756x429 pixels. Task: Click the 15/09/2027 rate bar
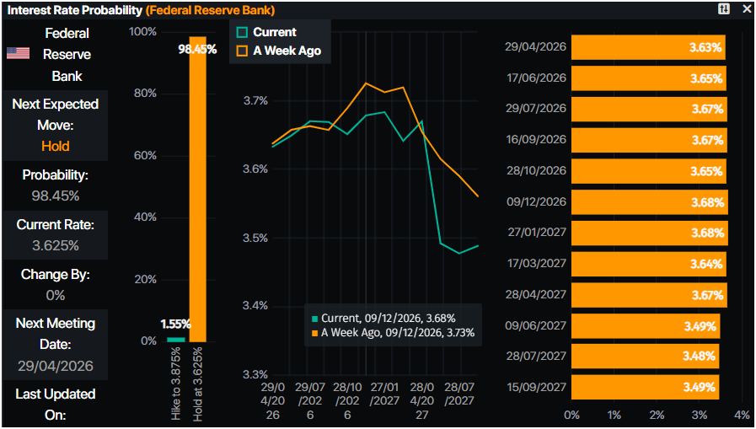pyautogui.click(x=646, y=388)
